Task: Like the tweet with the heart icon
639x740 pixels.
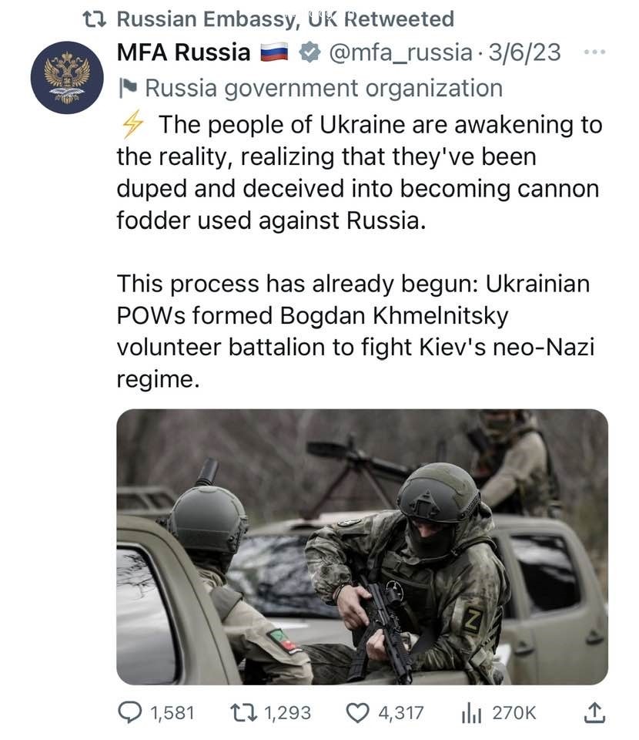Action: click(357, 713)
